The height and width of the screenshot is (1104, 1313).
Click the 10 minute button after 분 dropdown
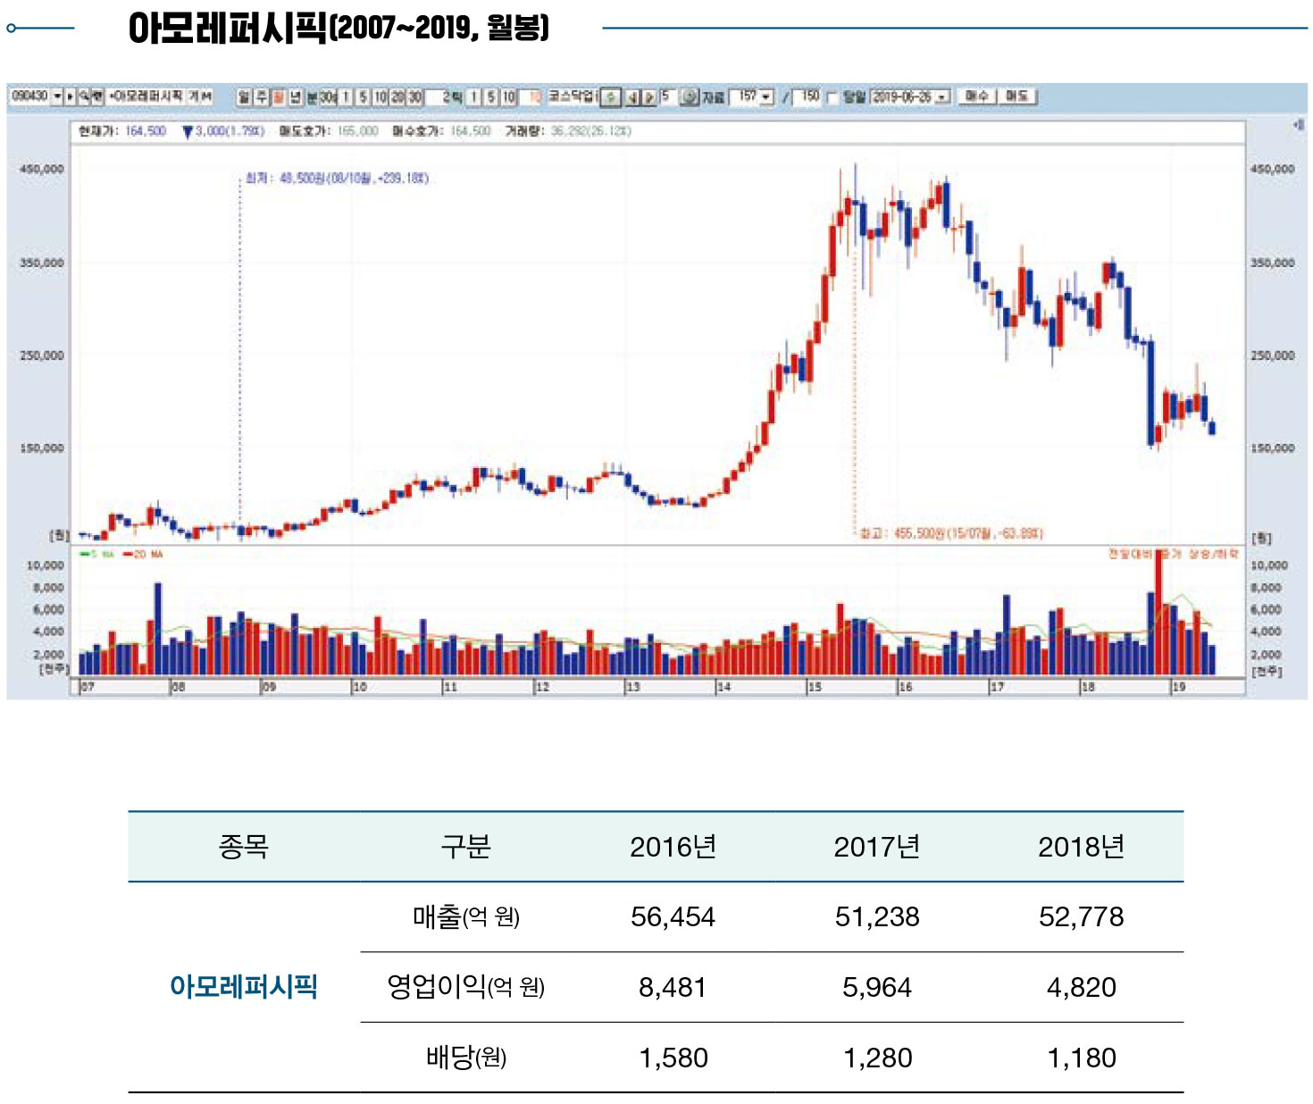click(x=380, y=96)
